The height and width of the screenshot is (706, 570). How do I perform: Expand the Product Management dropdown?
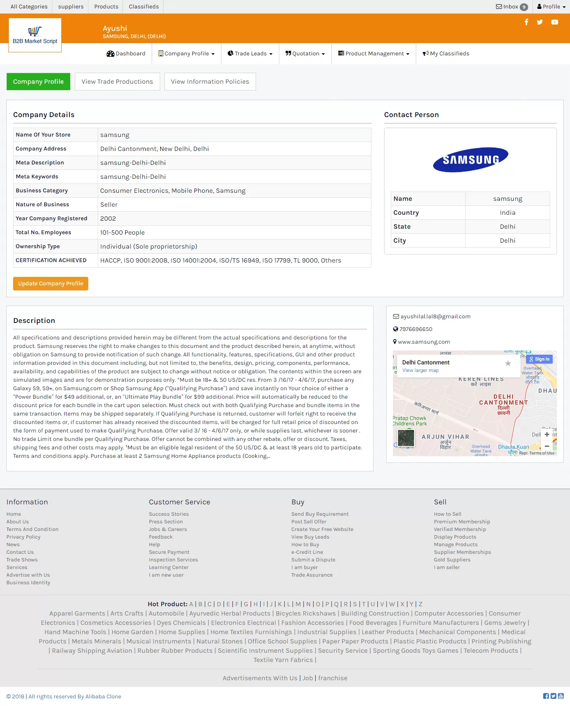pyautogui.click(x=374, y=54)
